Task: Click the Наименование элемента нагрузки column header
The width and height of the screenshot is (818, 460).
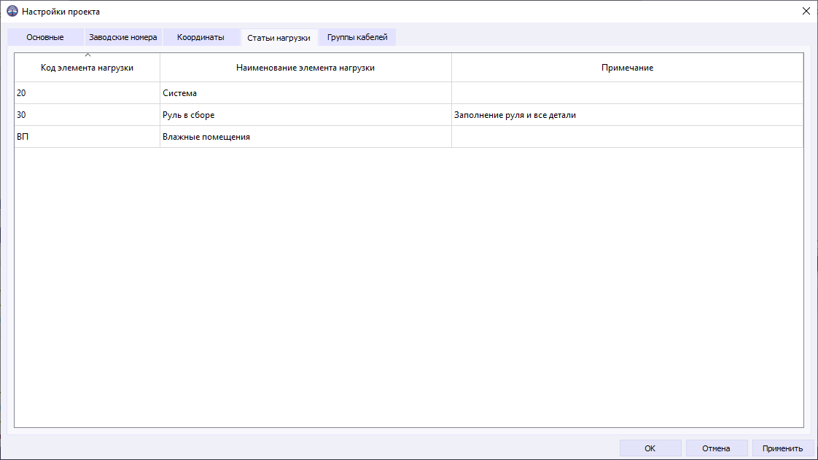Action: click(305, 67)
